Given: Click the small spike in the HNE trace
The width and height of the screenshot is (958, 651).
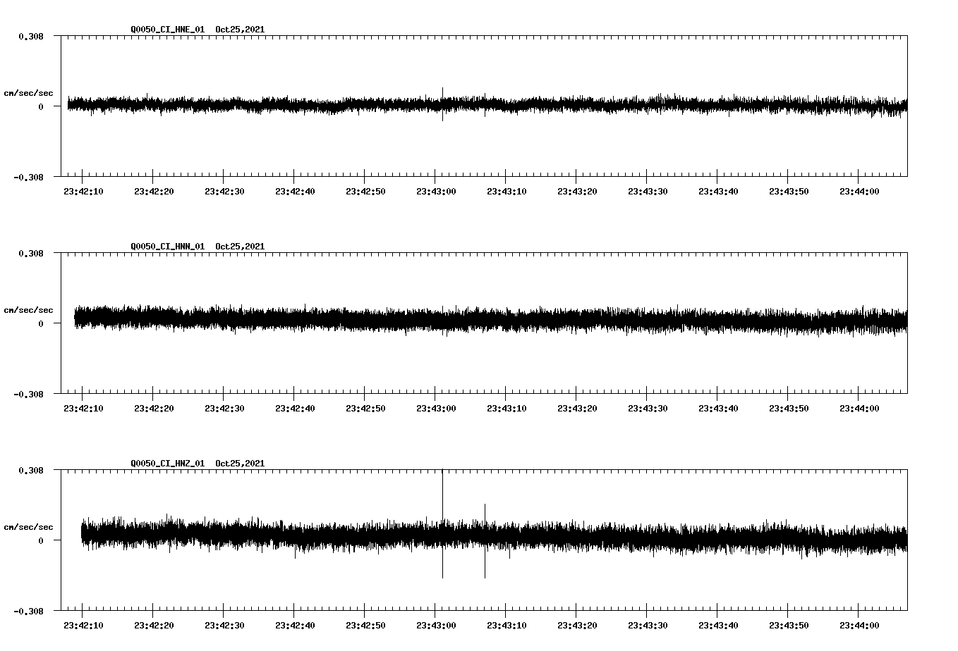Looking at the screenshot, I should click(442, 93).
